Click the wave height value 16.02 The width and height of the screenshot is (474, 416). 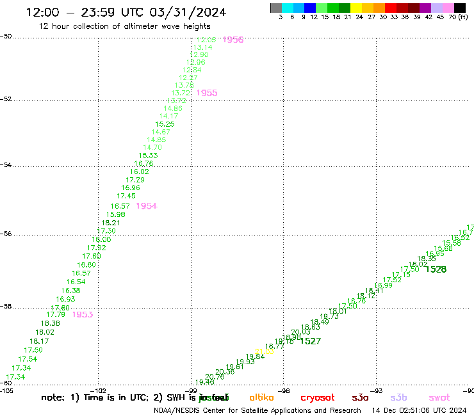(140, 172)
